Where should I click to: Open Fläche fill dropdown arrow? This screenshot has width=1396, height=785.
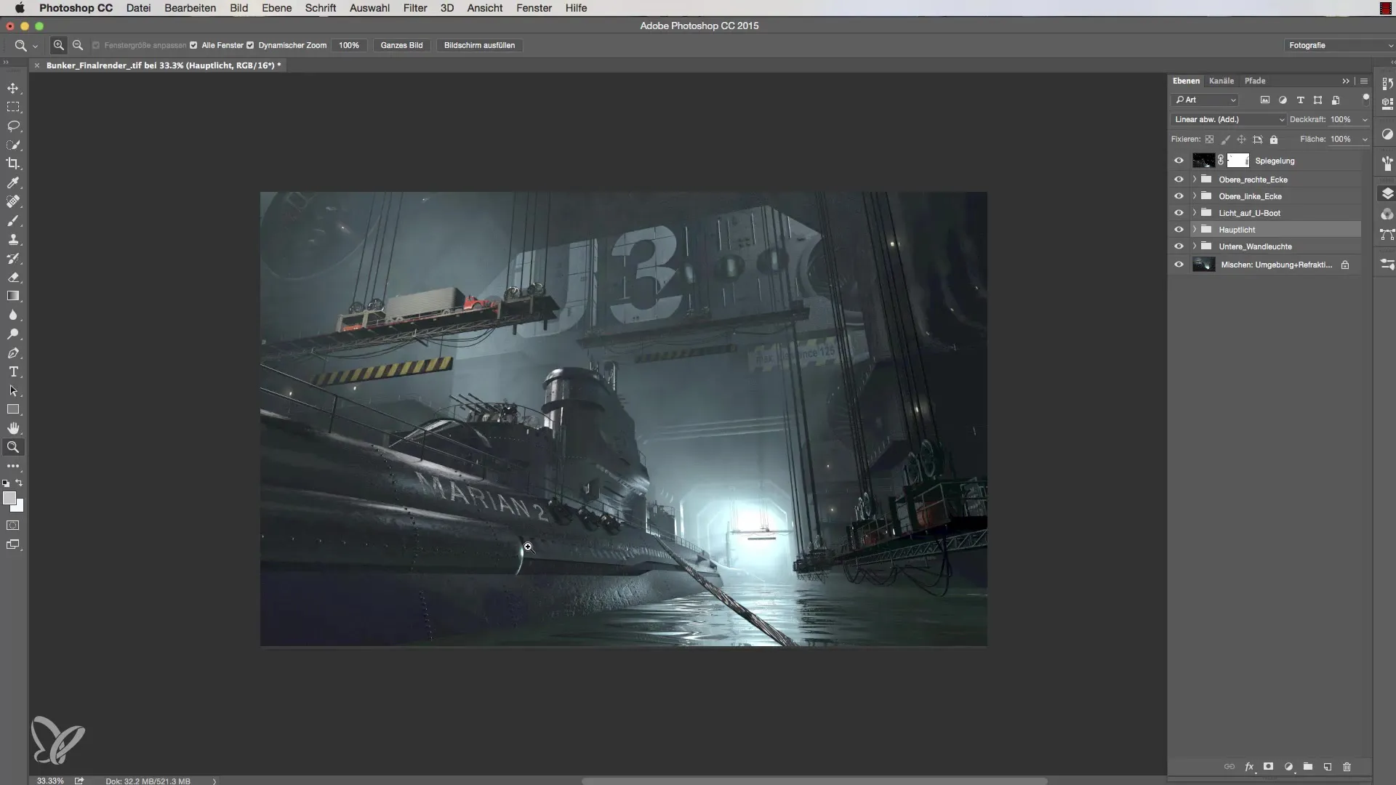(1365, 139)
